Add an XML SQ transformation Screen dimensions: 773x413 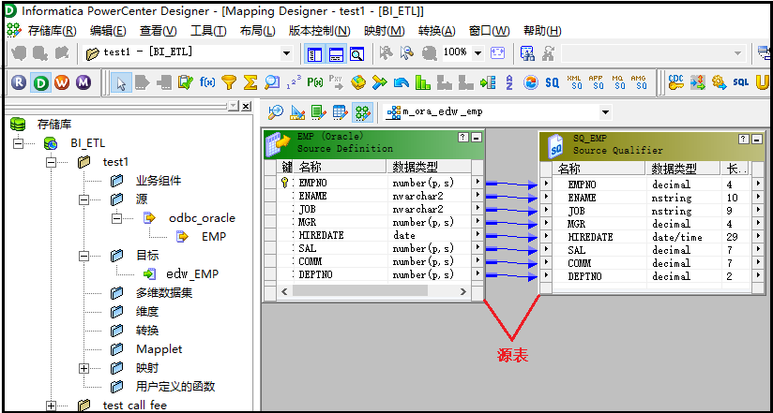[574, 82]
